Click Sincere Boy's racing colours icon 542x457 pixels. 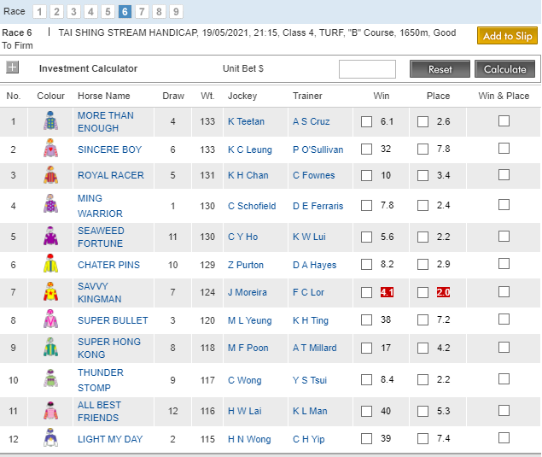50,149
